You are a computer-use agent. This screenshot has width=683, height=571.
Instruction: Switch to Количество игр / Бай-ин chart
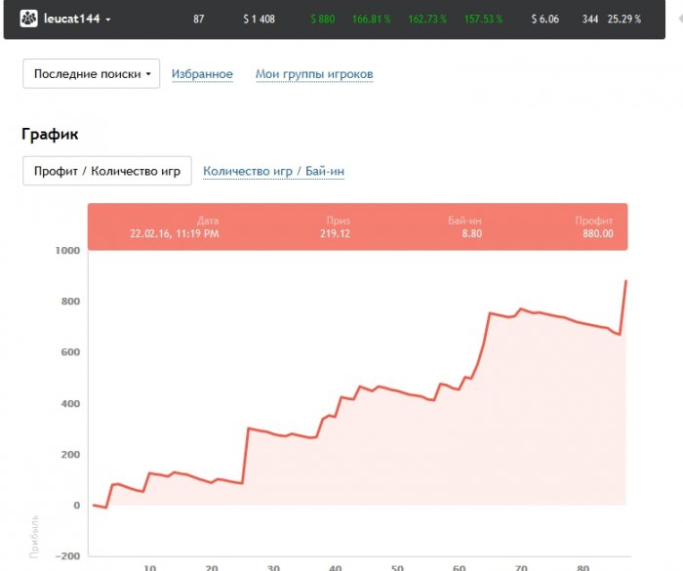tap(273, 171)
